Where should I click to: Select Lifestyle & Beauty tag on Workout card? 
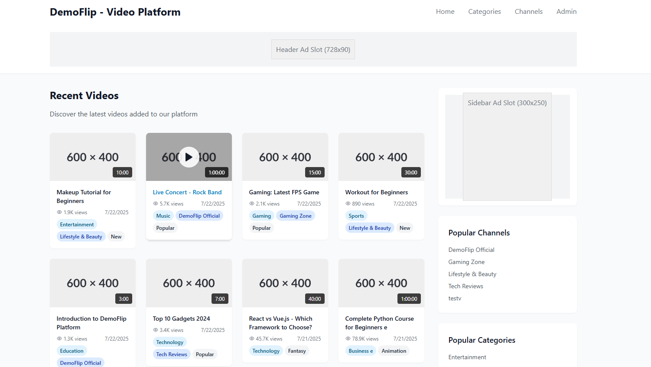click(x=370, y=228)
